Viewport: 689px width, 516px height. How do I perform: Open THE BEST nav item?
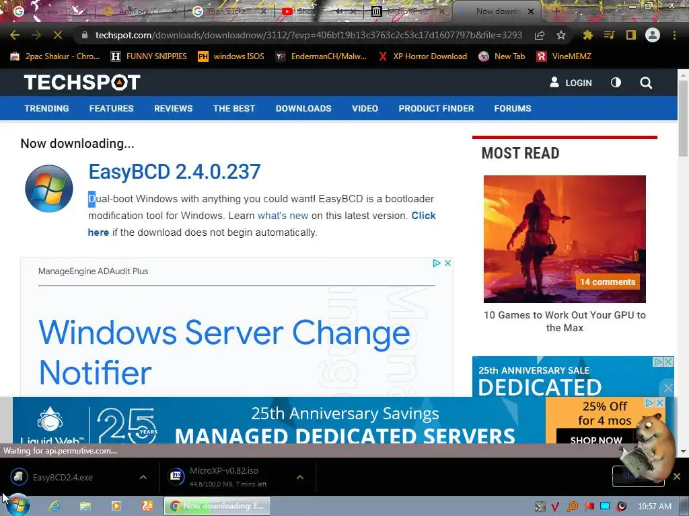[233, 108]
